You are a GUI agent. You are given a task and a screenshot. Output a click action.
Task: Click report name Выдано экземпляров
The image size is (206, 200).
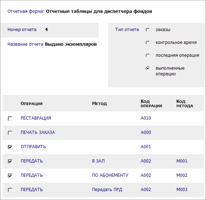point(71,44)
